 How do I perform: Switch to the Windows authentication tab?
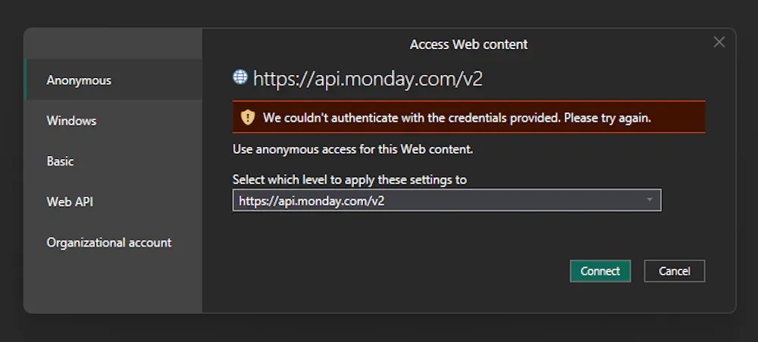[x=71, y=121]
